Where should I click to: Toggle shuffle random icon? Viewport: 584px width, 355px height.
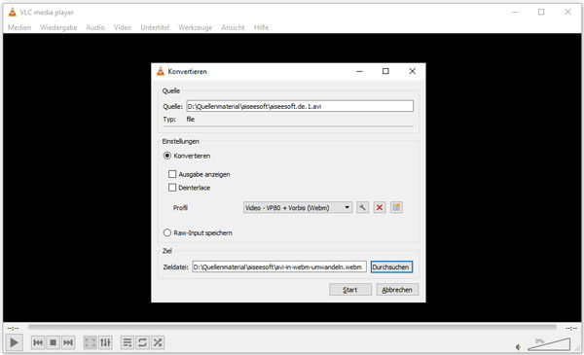[158, 342]
